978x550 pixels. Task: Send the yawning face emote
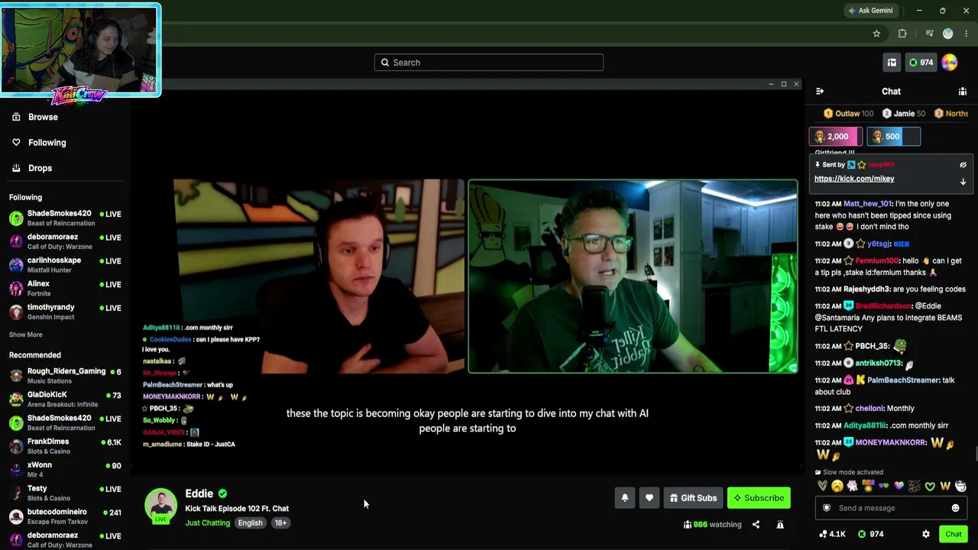pos(837,486)
